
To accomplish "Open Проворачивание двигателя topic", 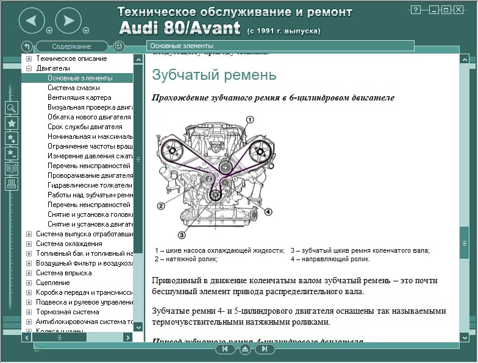I will pyautogui.click(x=90, y=175).
